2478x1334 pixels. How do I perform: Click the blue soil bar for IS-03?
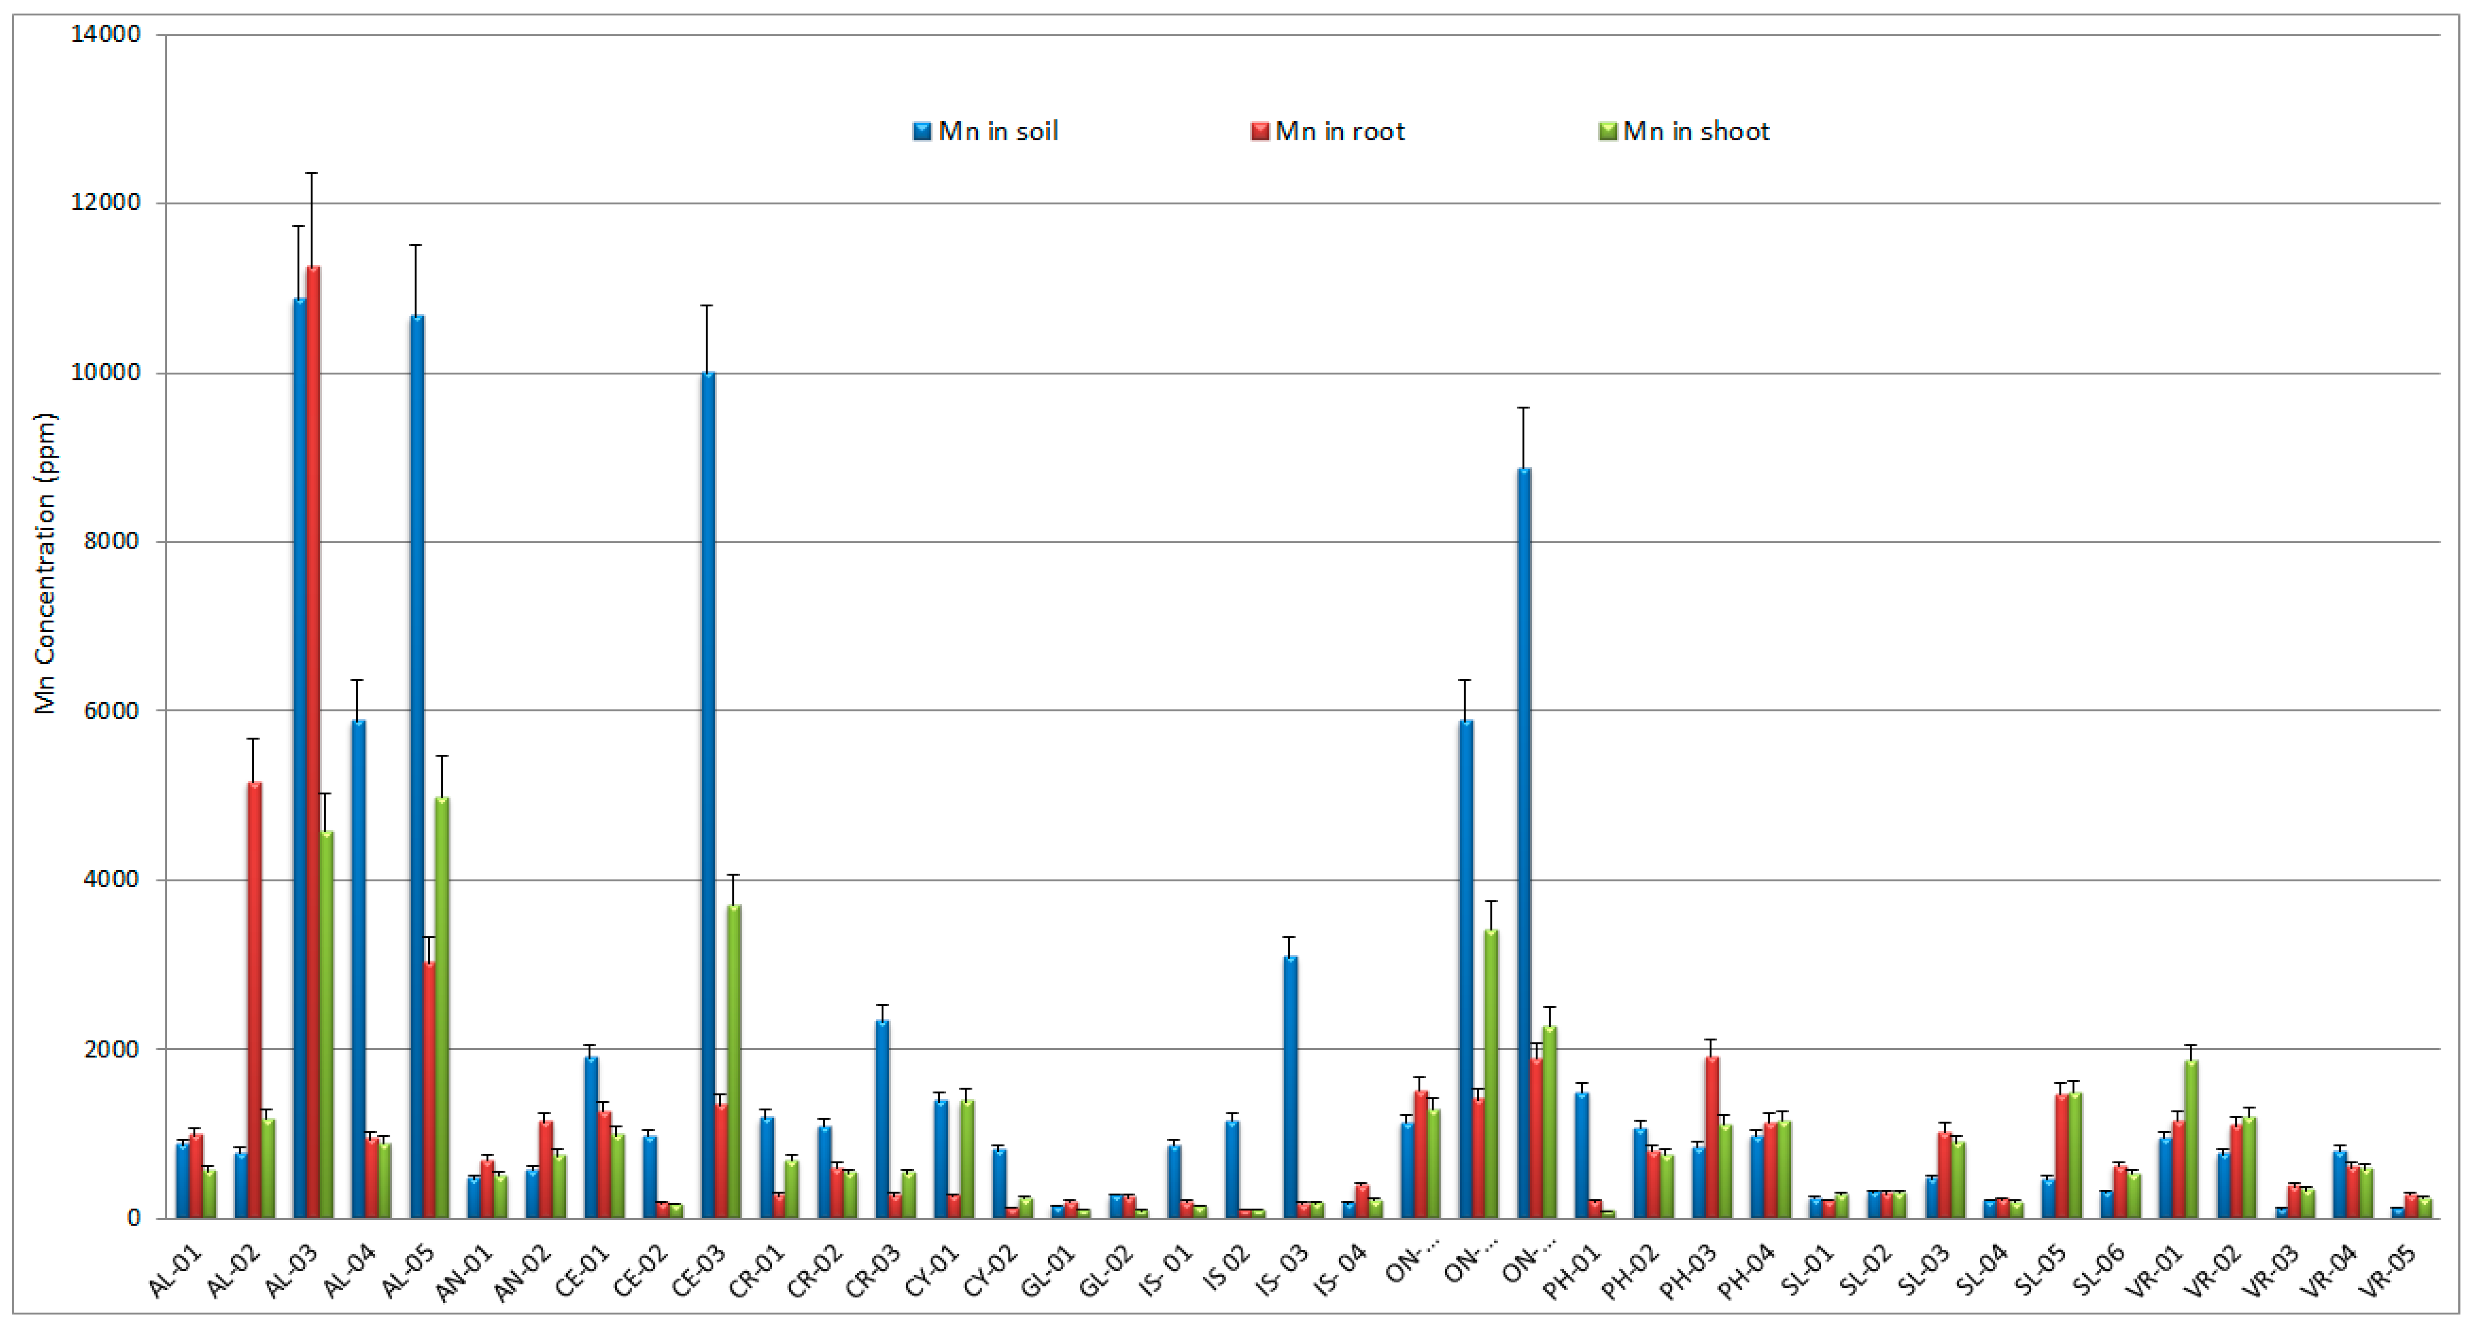(x=1290, y=1087)
